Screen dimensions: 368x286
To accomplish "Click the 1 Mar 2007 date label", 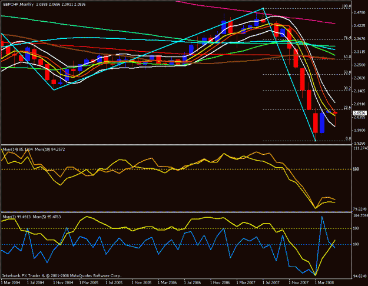I will (x=246, y=282).
